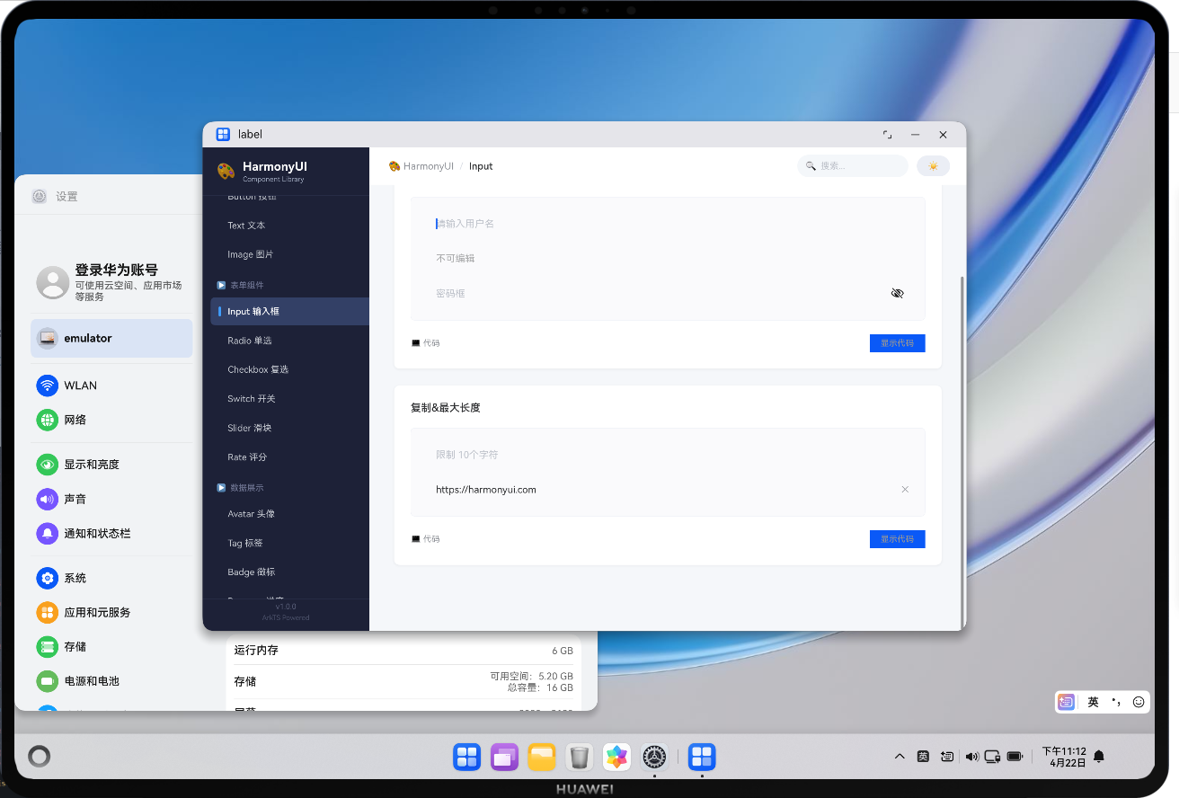Collapse the 数据展示 sidebar section
The height and width of the screenshot is (798, 1179).
click(x=221, y=488)
